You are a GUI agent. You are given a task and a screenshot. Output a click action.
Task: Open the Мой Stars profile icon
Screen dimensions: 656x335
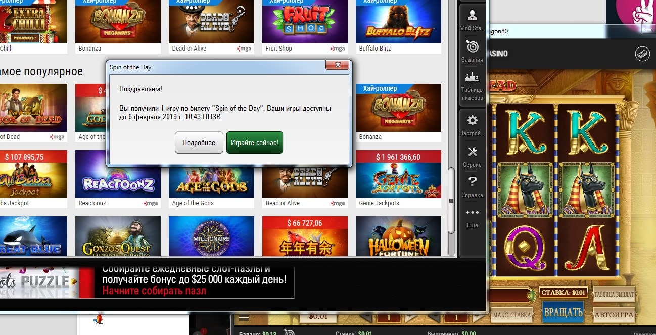click(472, 15)
